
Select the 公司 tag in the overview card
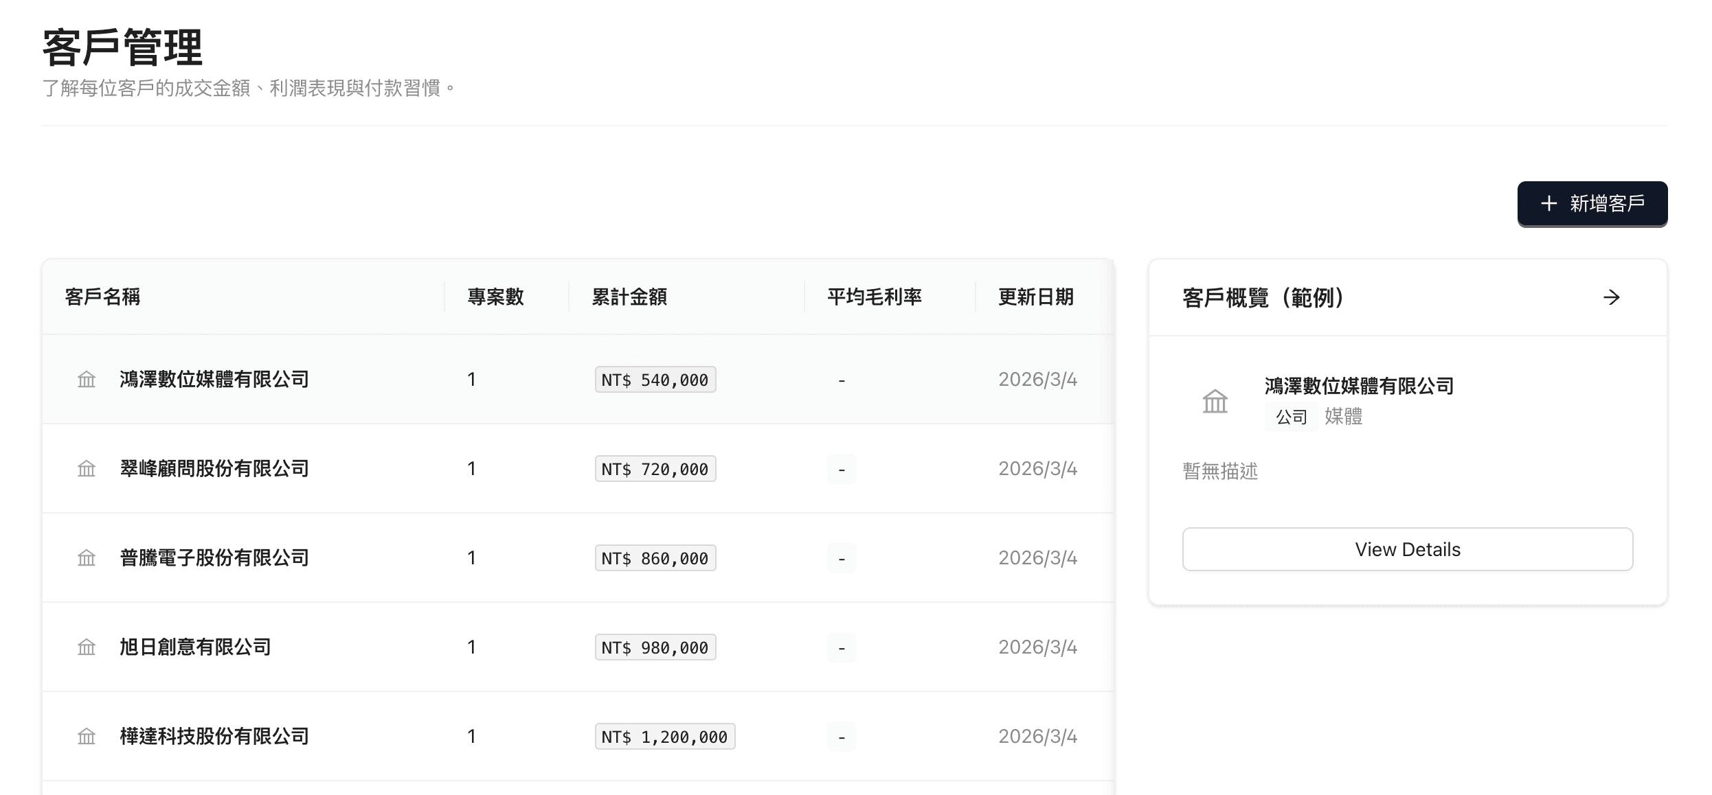click(1290, 416)
